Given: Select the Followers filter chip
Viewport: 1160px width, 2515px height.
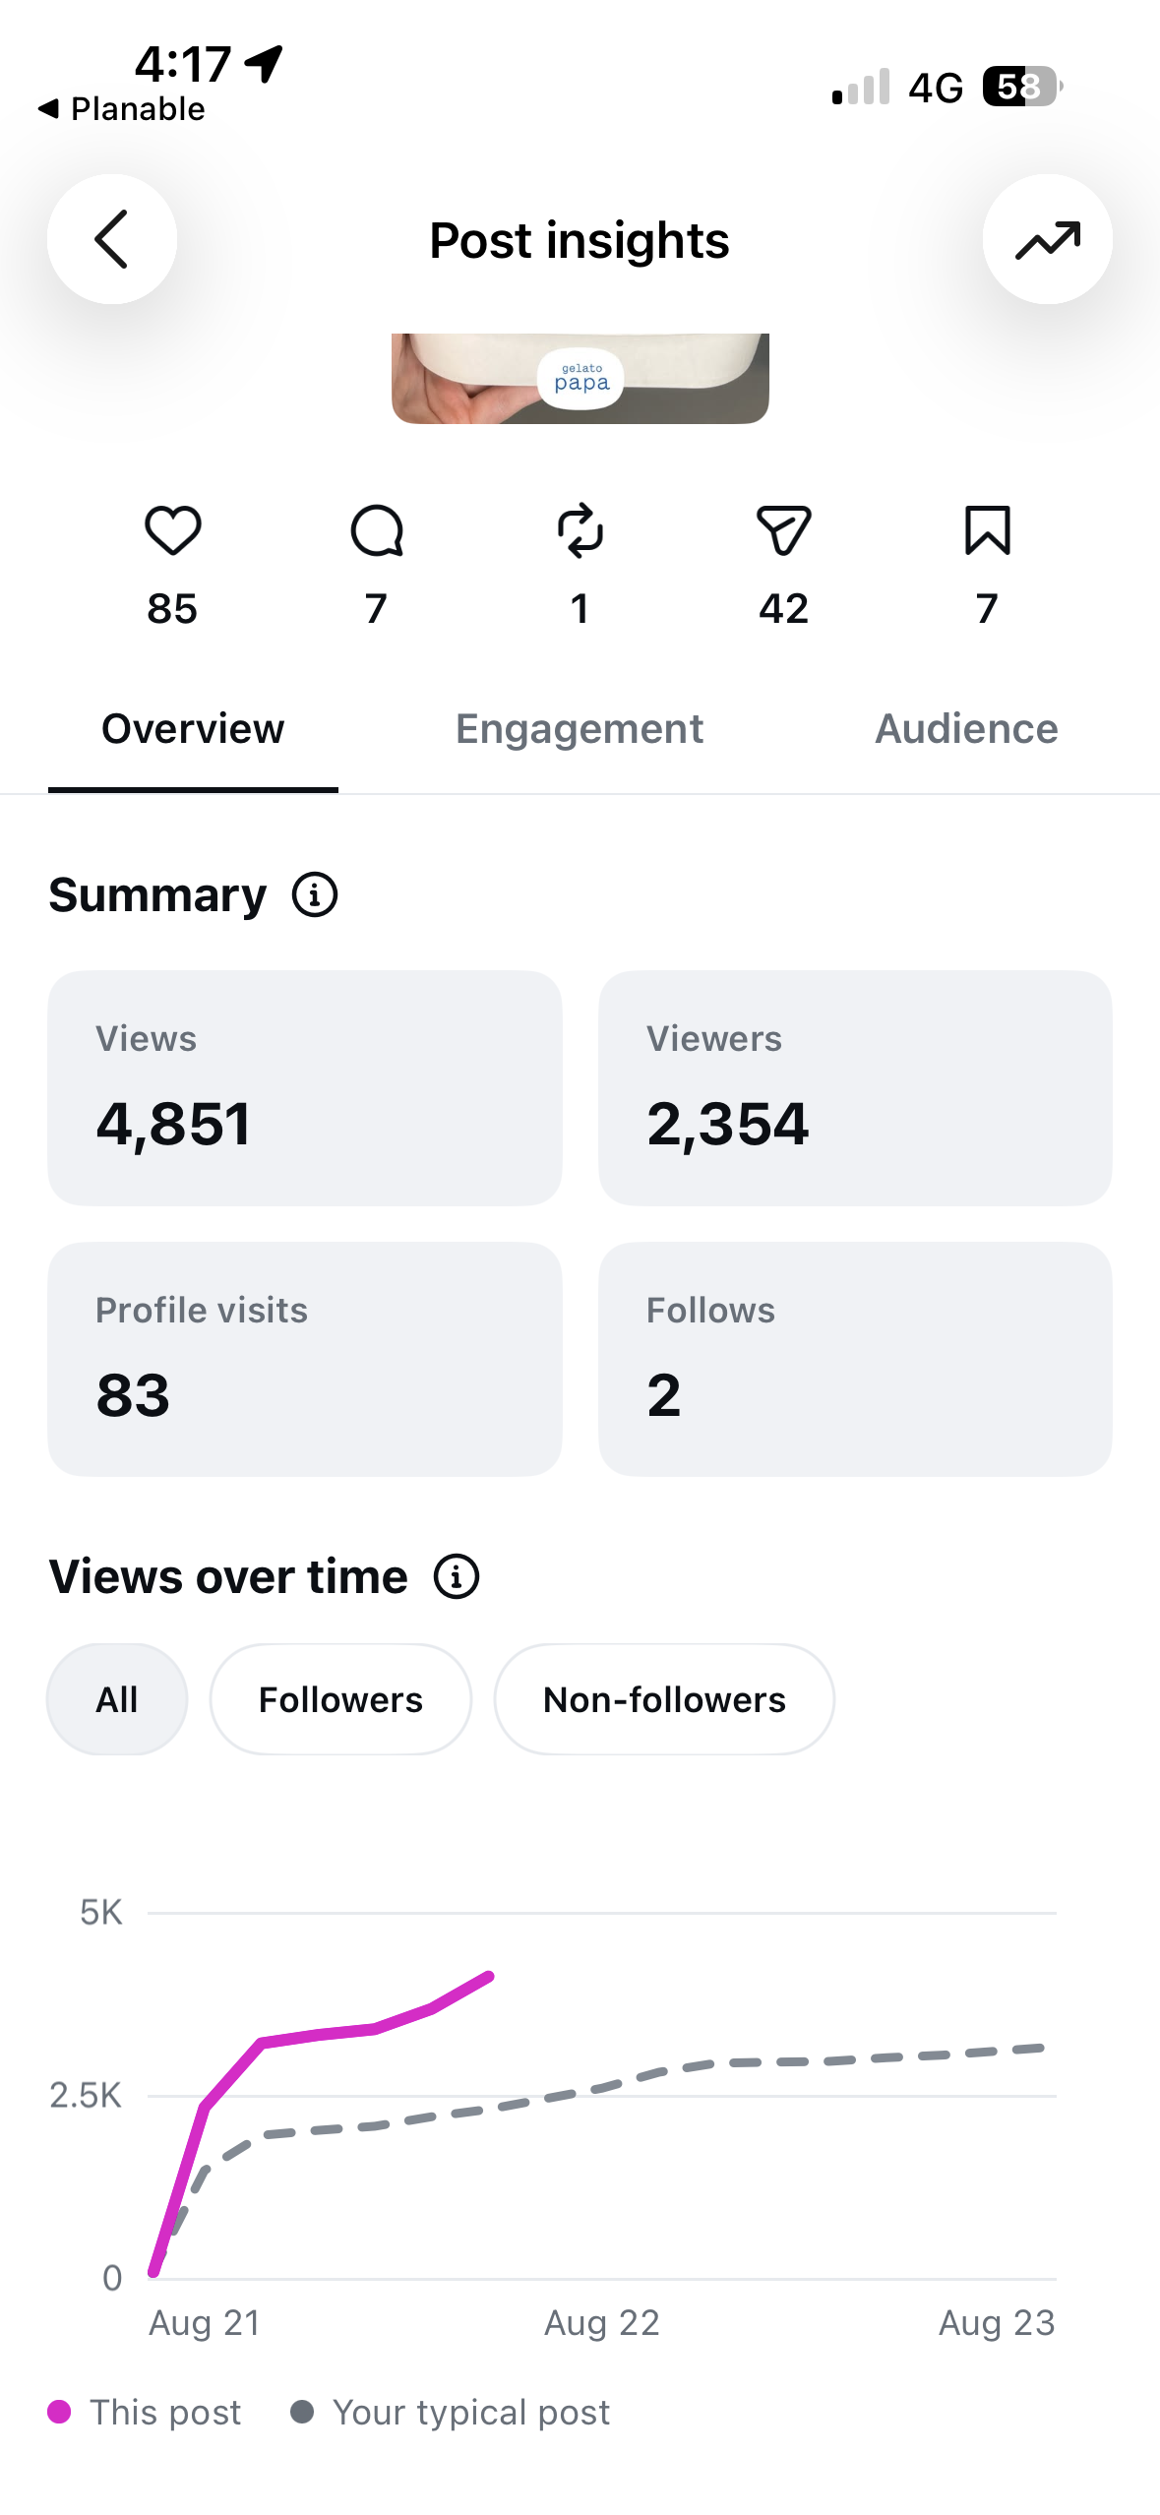Looking at the screenshot, I should point(340,1699).
